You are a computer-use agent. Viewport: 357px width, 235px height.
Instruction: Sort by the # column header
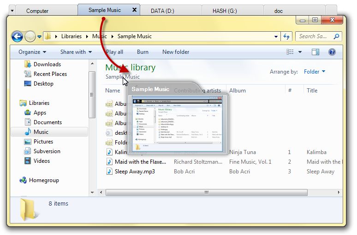[290, 91]
